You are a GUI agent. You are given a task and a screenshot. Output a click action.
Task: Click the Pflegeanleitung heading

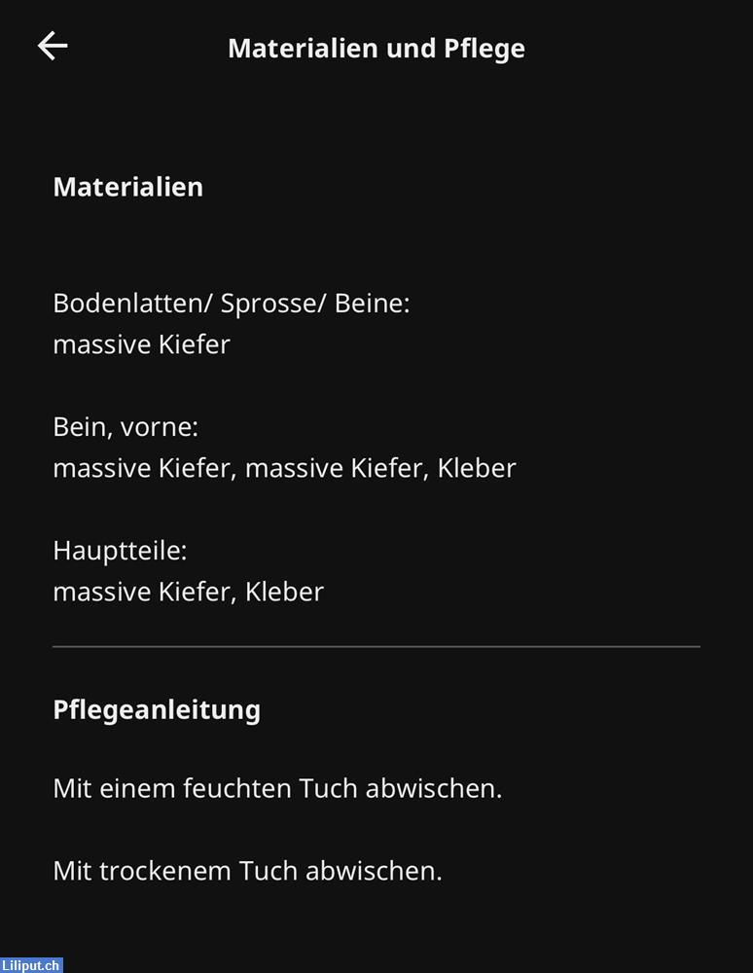pyautogui.click(x=157, y=709)
